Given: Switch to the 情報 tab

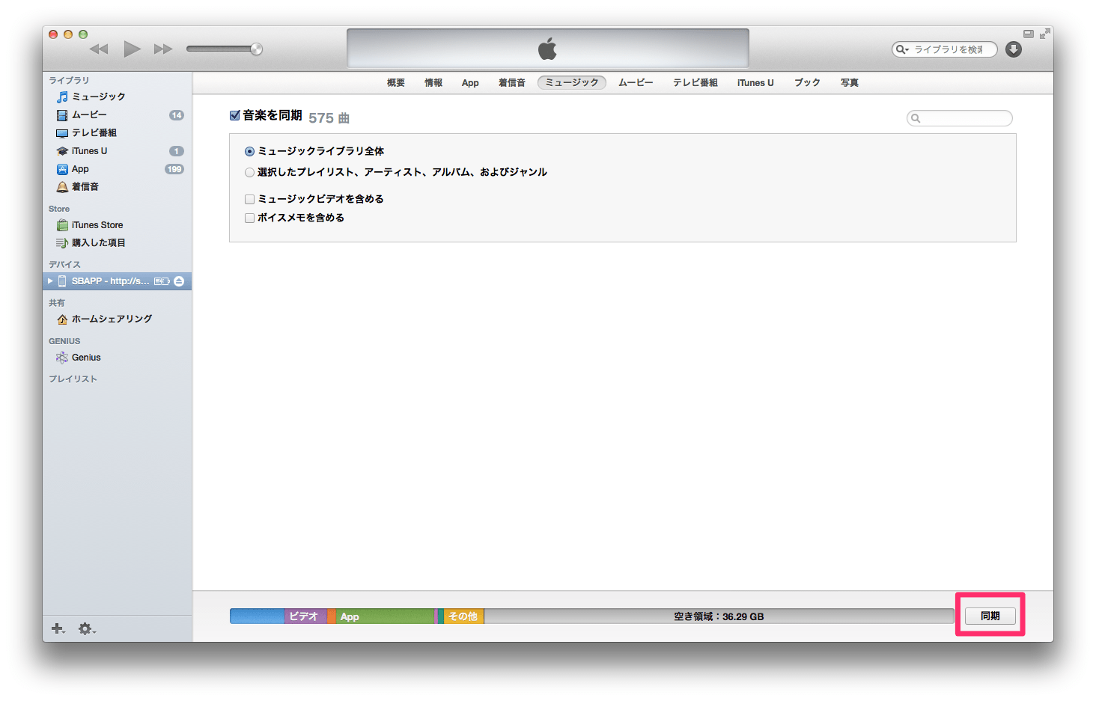Looking at the screenshot, I should click(433, 83).
